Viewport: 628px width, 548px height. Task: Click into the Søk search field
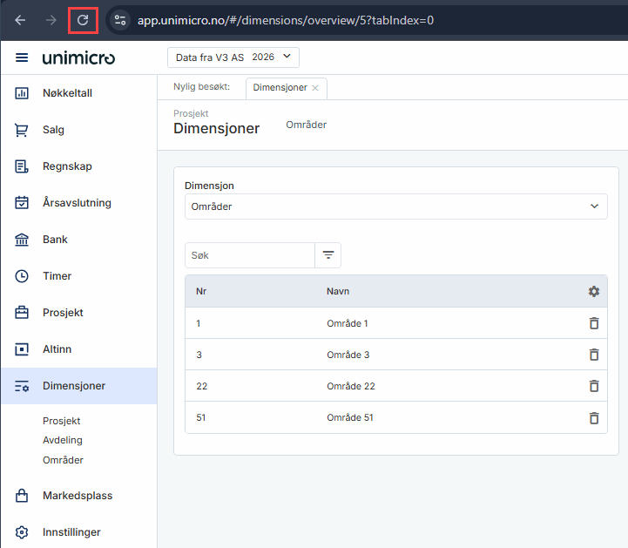pos(249,255)
